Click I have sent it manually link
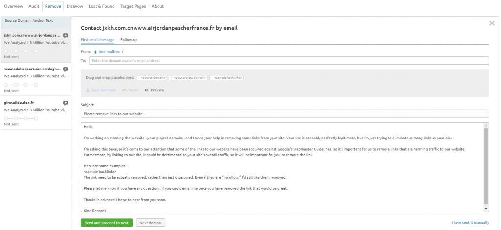 (x=470, y=223)
